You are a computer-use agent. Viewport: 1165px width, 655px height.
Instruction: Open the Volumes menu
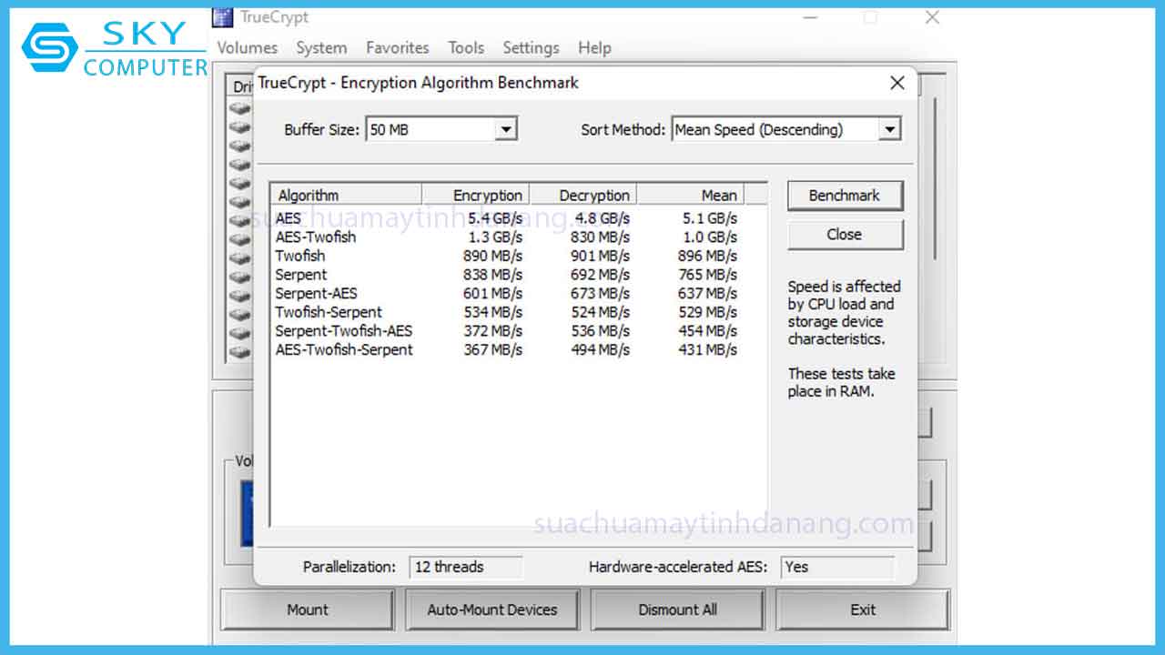247,47
